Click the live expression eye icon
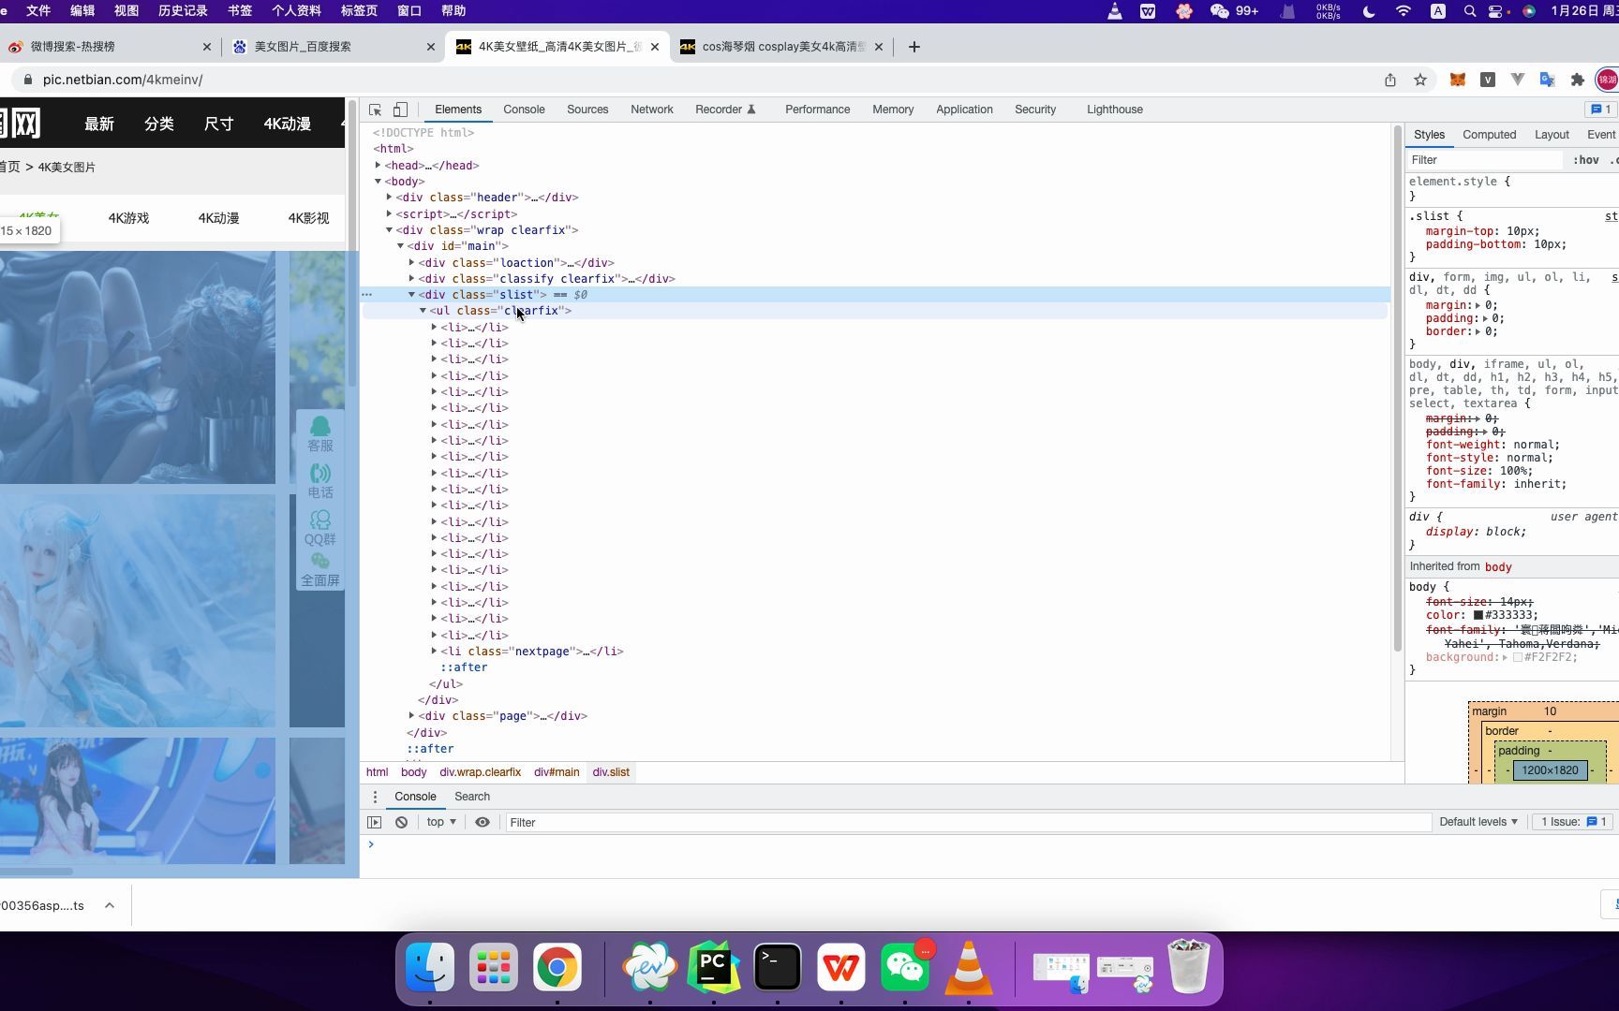Viewport: 1619px width, 1011px height. click(x=483, y=822)
